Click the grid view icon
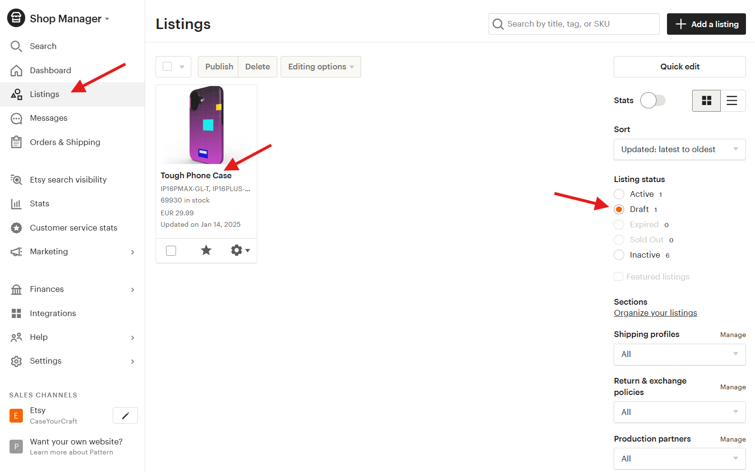Viewport: 755px width, 472px height. pos(706,101)
